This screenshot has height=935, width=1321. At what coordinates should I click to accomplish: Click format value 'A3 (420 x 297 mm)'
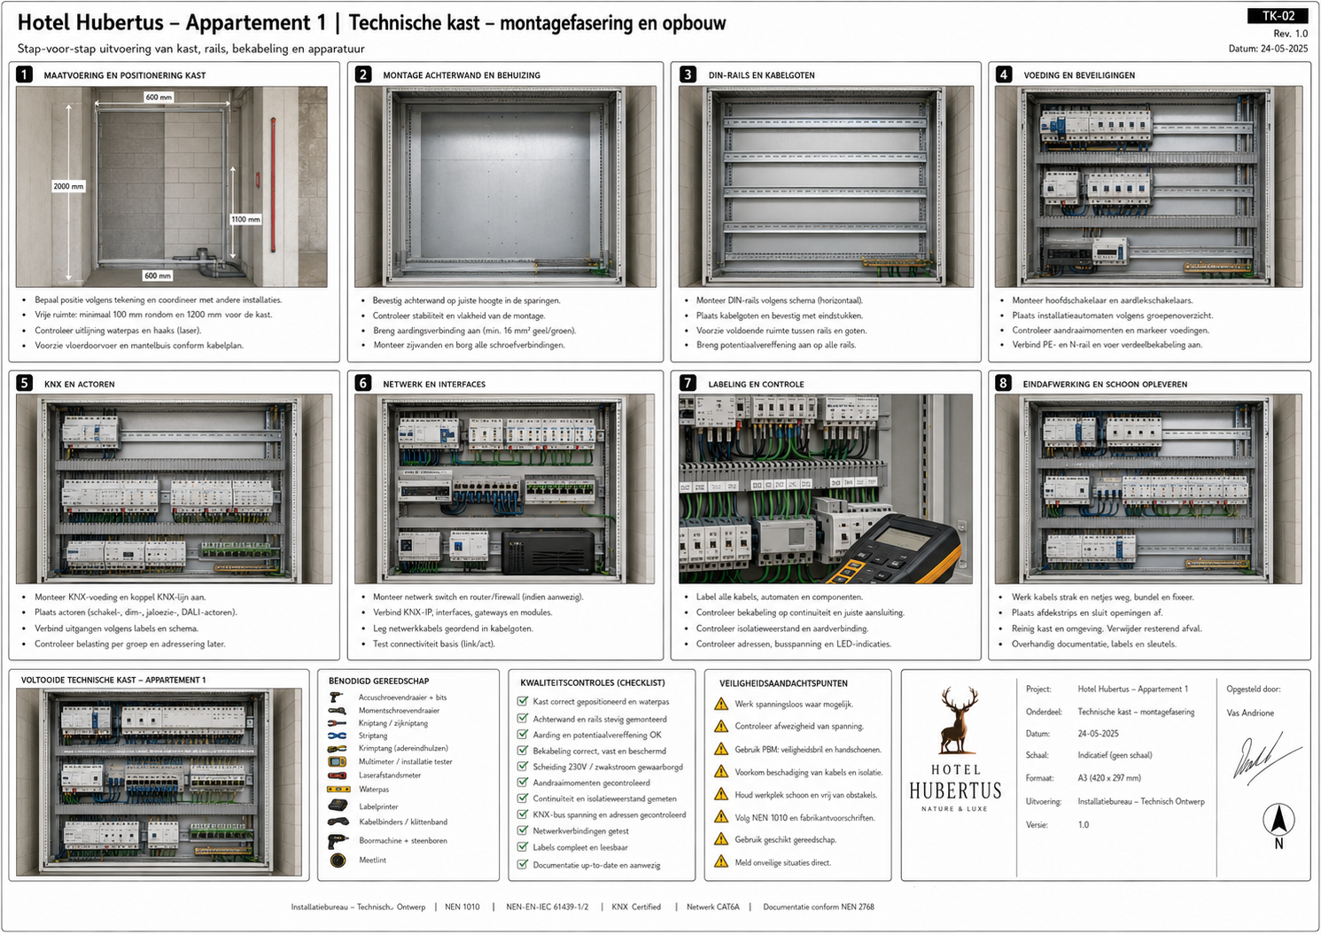click(x=1109, y=778)
